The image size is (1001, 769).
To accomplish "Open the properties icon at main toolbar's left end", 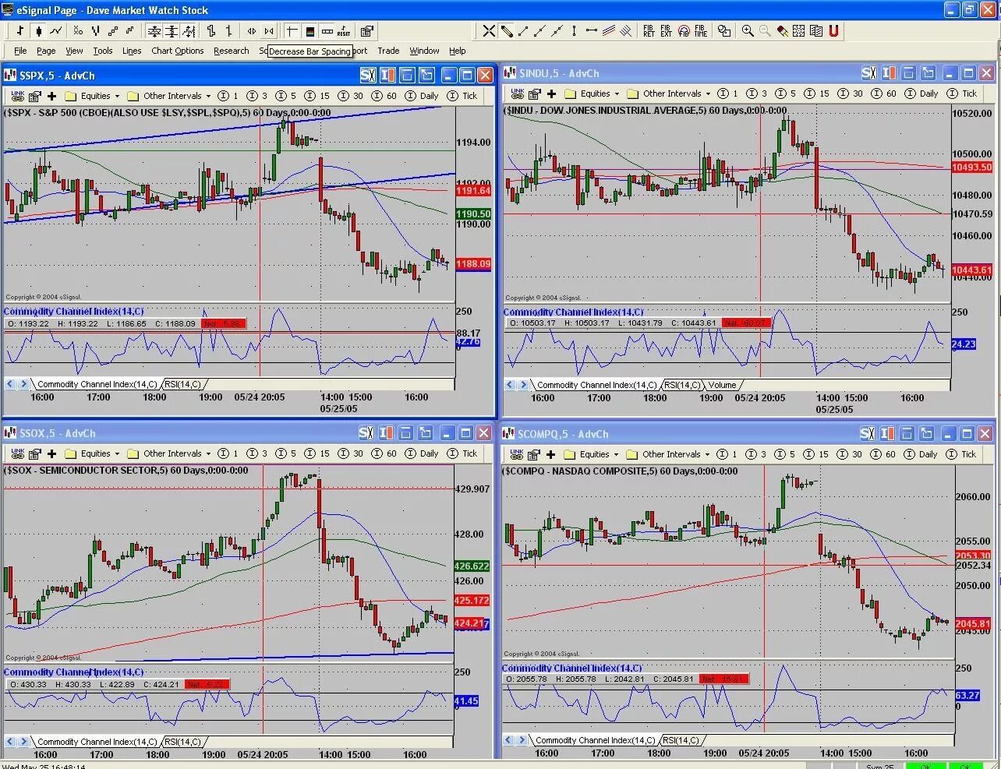I will click(366, 31).
